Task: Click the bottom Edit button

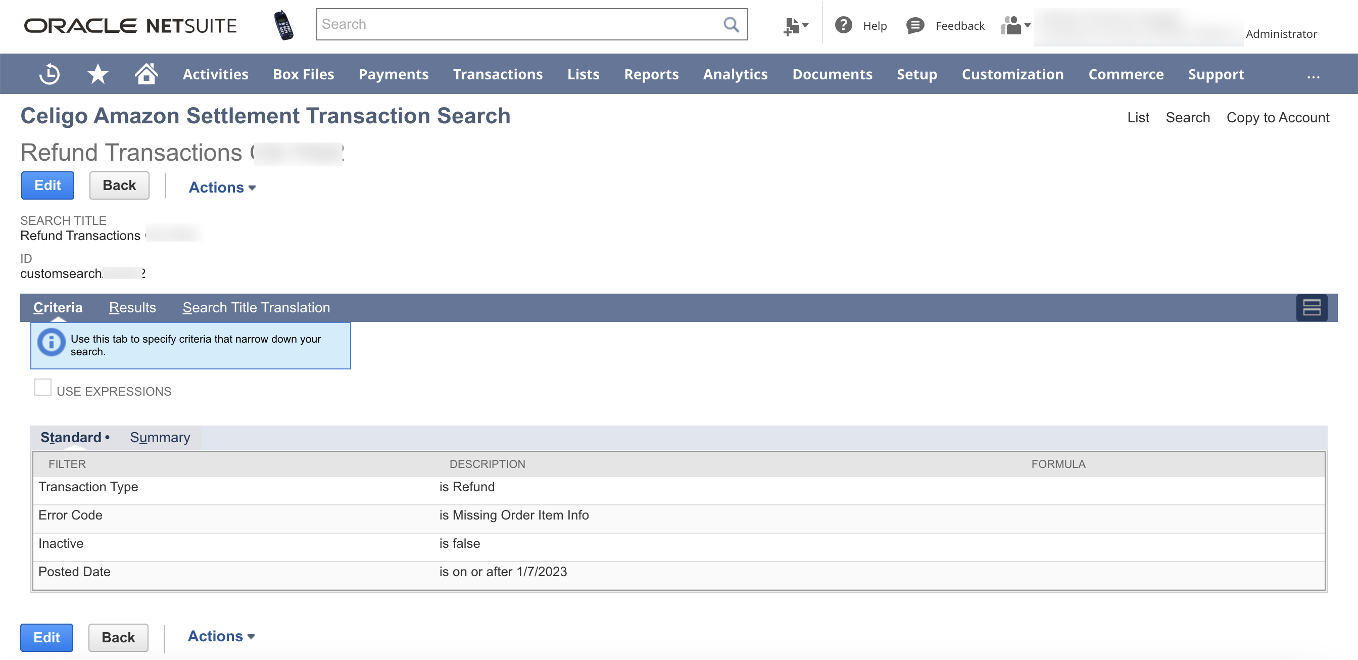Action: tap(46, 637)
